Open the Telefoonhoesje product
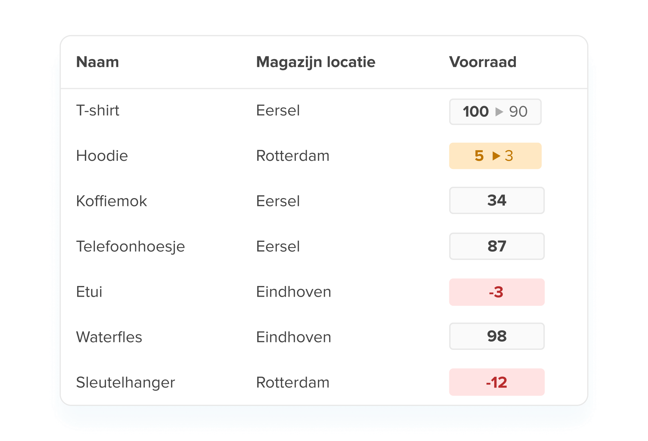Screen dimensions: 648x441 (130, 246)
